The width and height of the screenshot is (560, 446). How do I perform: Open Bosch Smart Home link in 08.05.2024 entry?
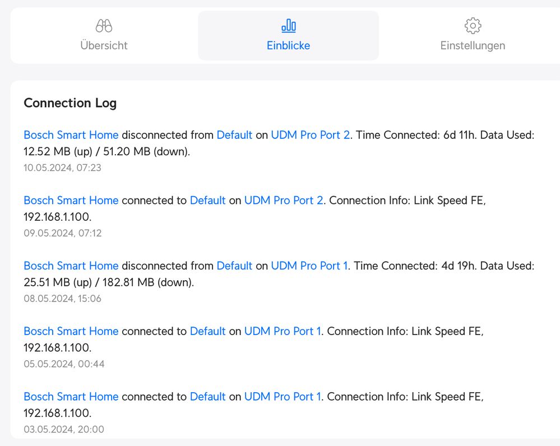[x=71, y=266]
